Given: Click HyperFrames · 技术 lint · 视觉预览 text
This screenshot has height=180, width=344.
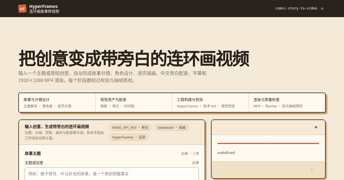Looking at the screenshot, I should [206, 106].
